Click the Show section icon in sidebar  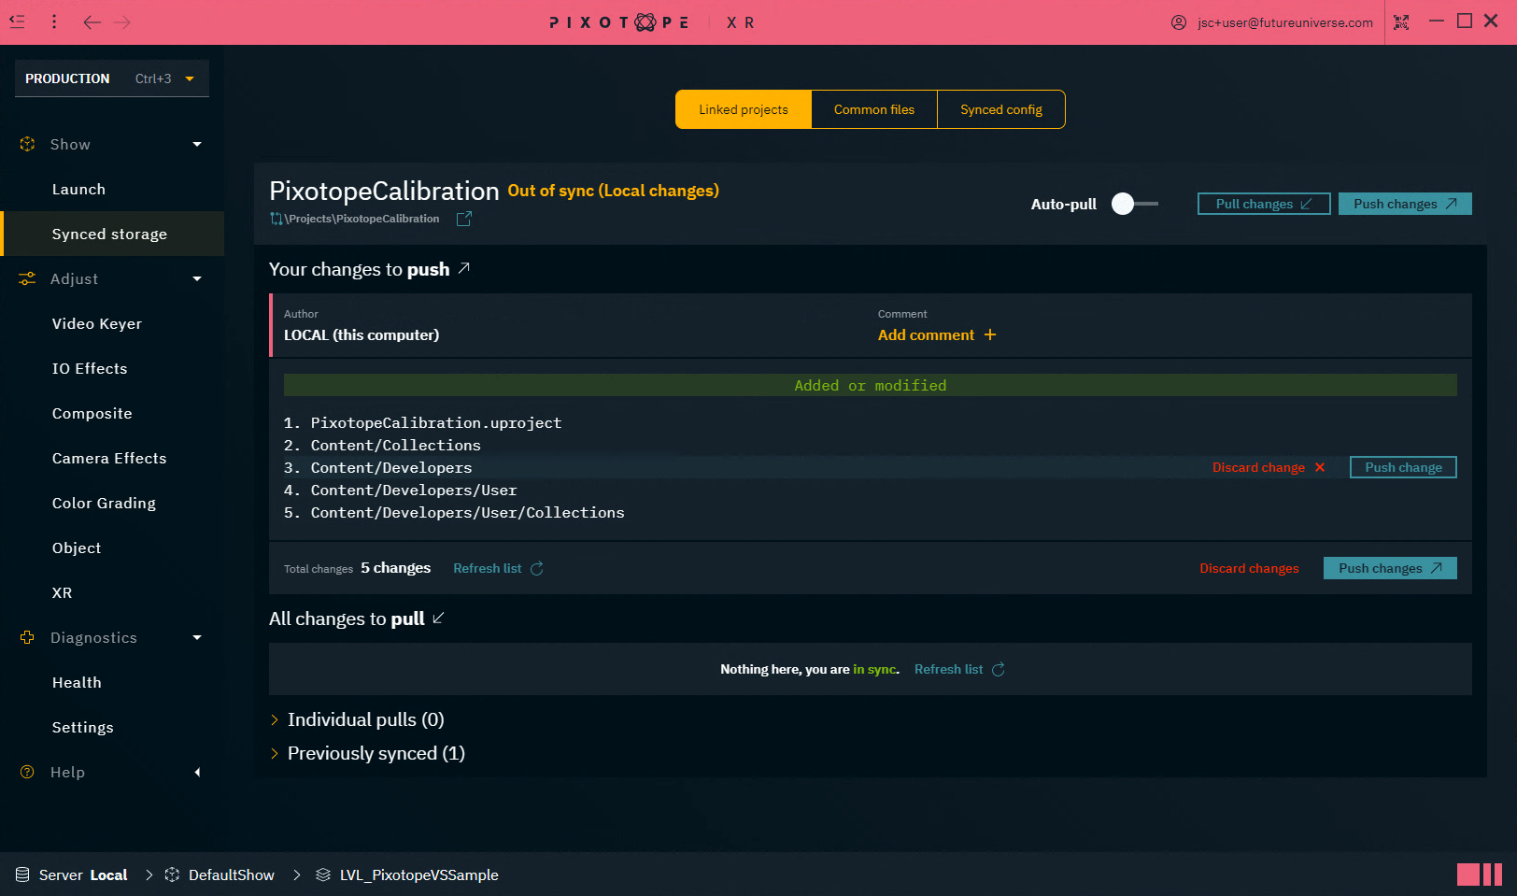(x=27, y=144)
